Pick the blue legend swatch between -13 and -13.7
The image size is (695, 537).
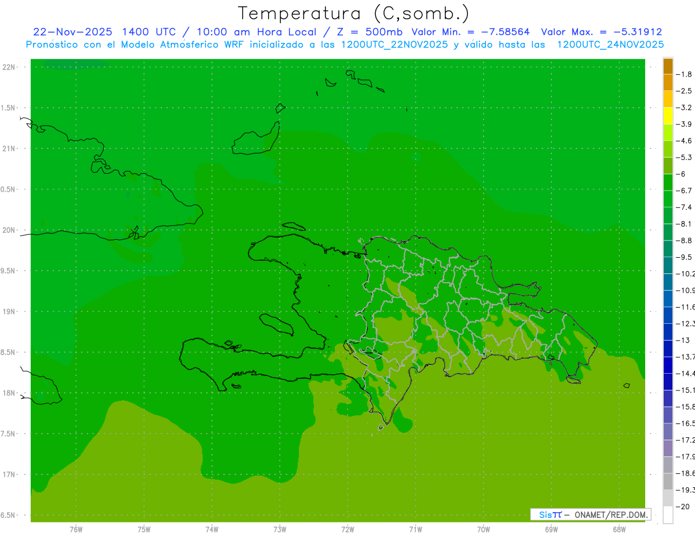(x=668, y=348)
